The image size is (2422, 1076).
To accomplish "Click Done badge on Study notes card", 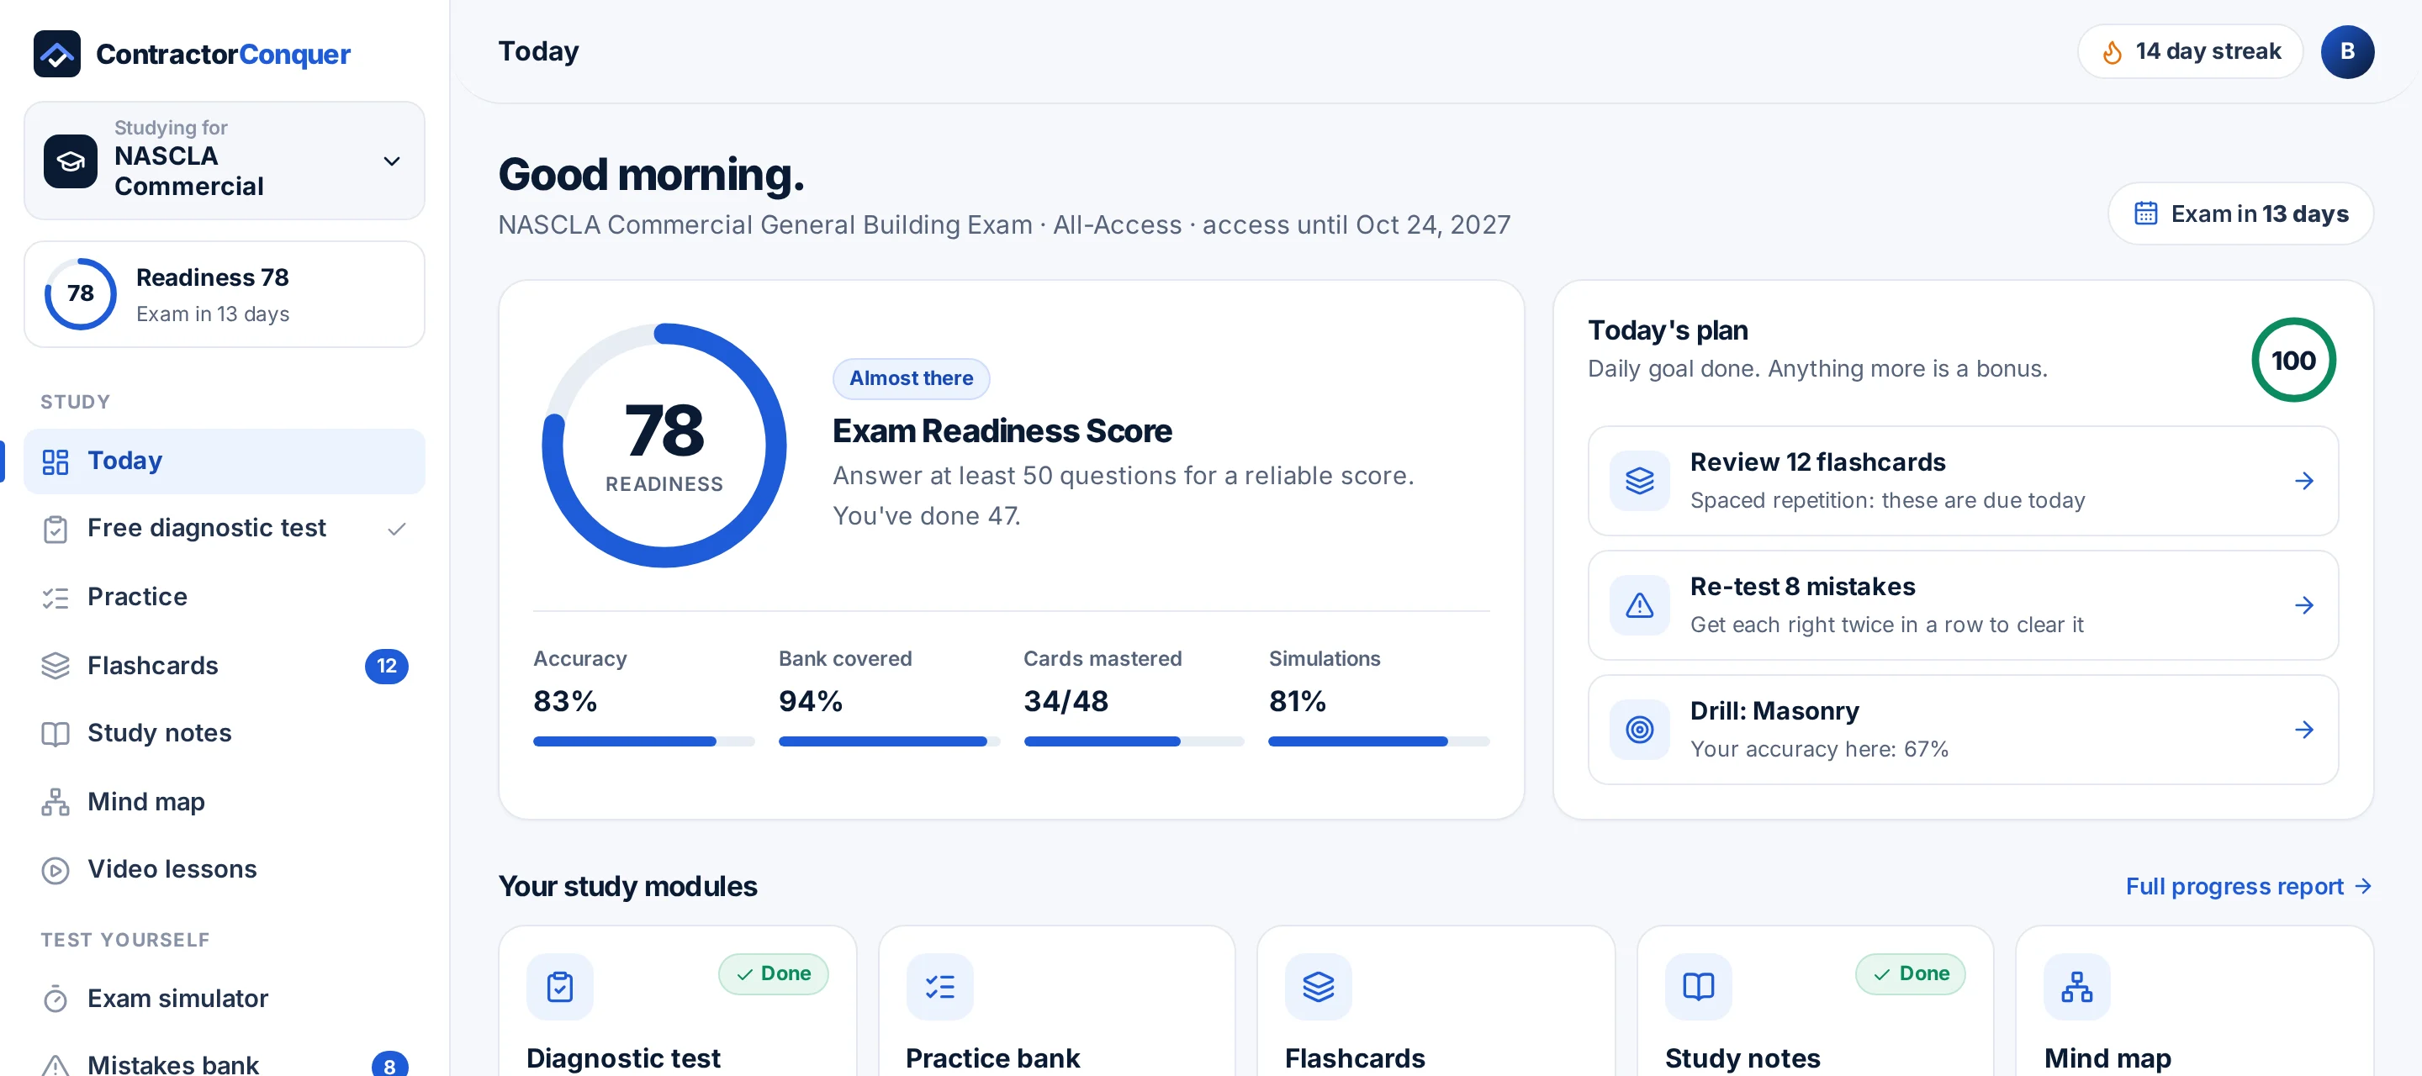I will click(1911, 973).
